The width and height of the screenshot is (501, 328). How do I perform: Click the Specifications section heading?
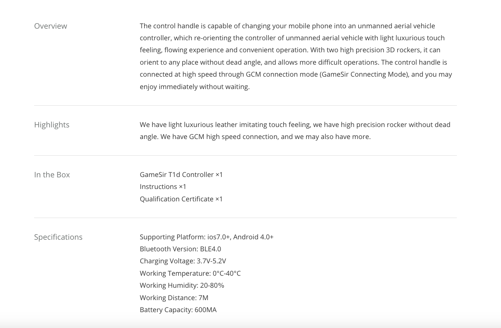click(58, 237)
